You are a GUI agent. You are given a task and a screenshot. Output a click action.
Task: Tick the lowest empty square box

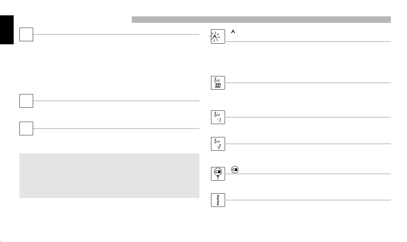point(26,128)
